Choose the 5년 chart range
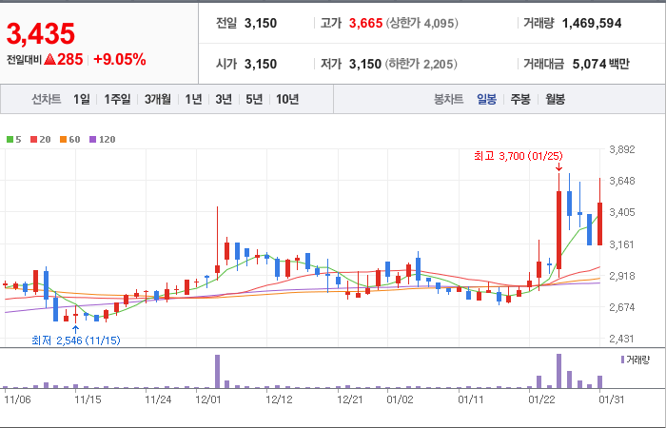Image resolution: width=666 pixels, height=428 pixels. (x=254, y=100)
